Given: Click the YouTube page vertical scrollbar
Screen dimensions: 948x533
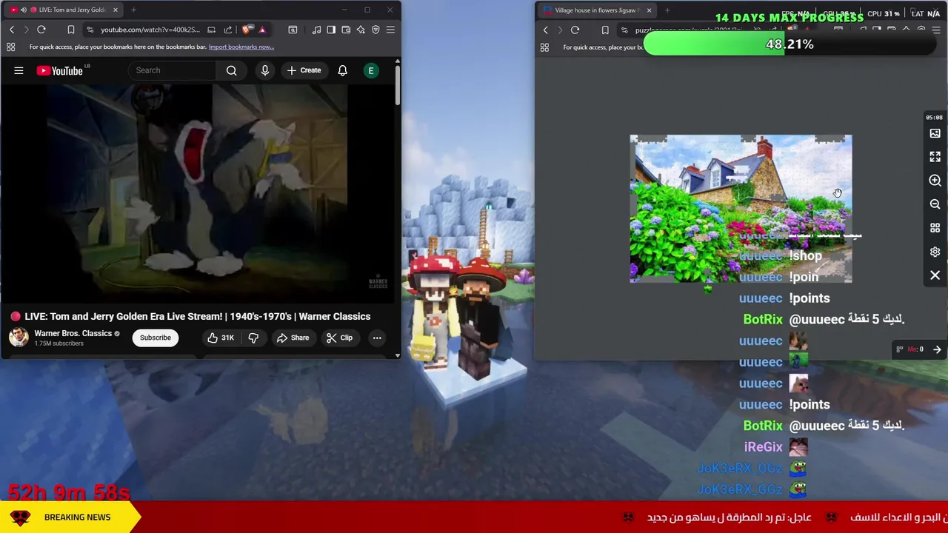Looking at the screenshot, I should 398,85.
